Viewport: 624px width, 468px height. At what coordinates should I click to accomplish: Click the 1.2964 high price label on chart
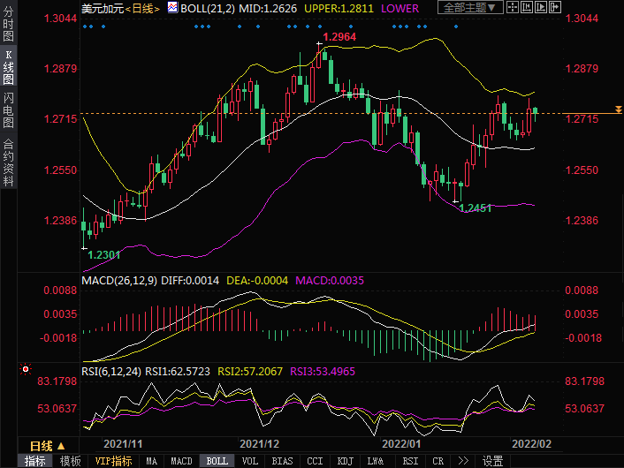(x=339, y=38)
